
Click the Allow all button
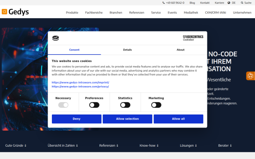[178, 119]
